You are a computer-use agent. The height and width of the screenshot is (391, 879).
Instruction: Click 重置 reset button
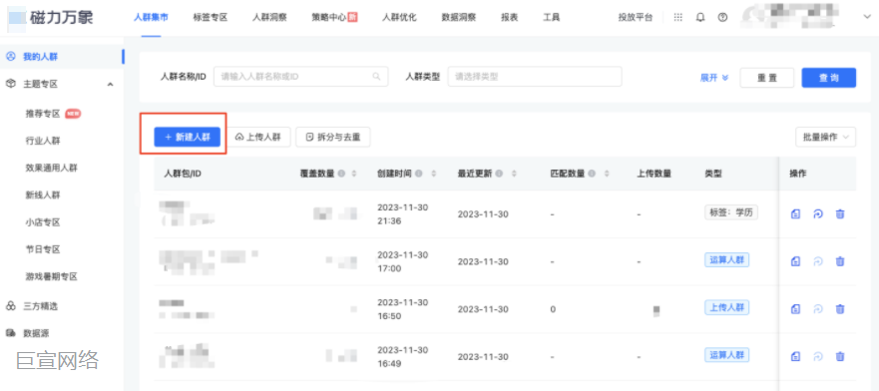pyautogui.click(x=767, y=78)
